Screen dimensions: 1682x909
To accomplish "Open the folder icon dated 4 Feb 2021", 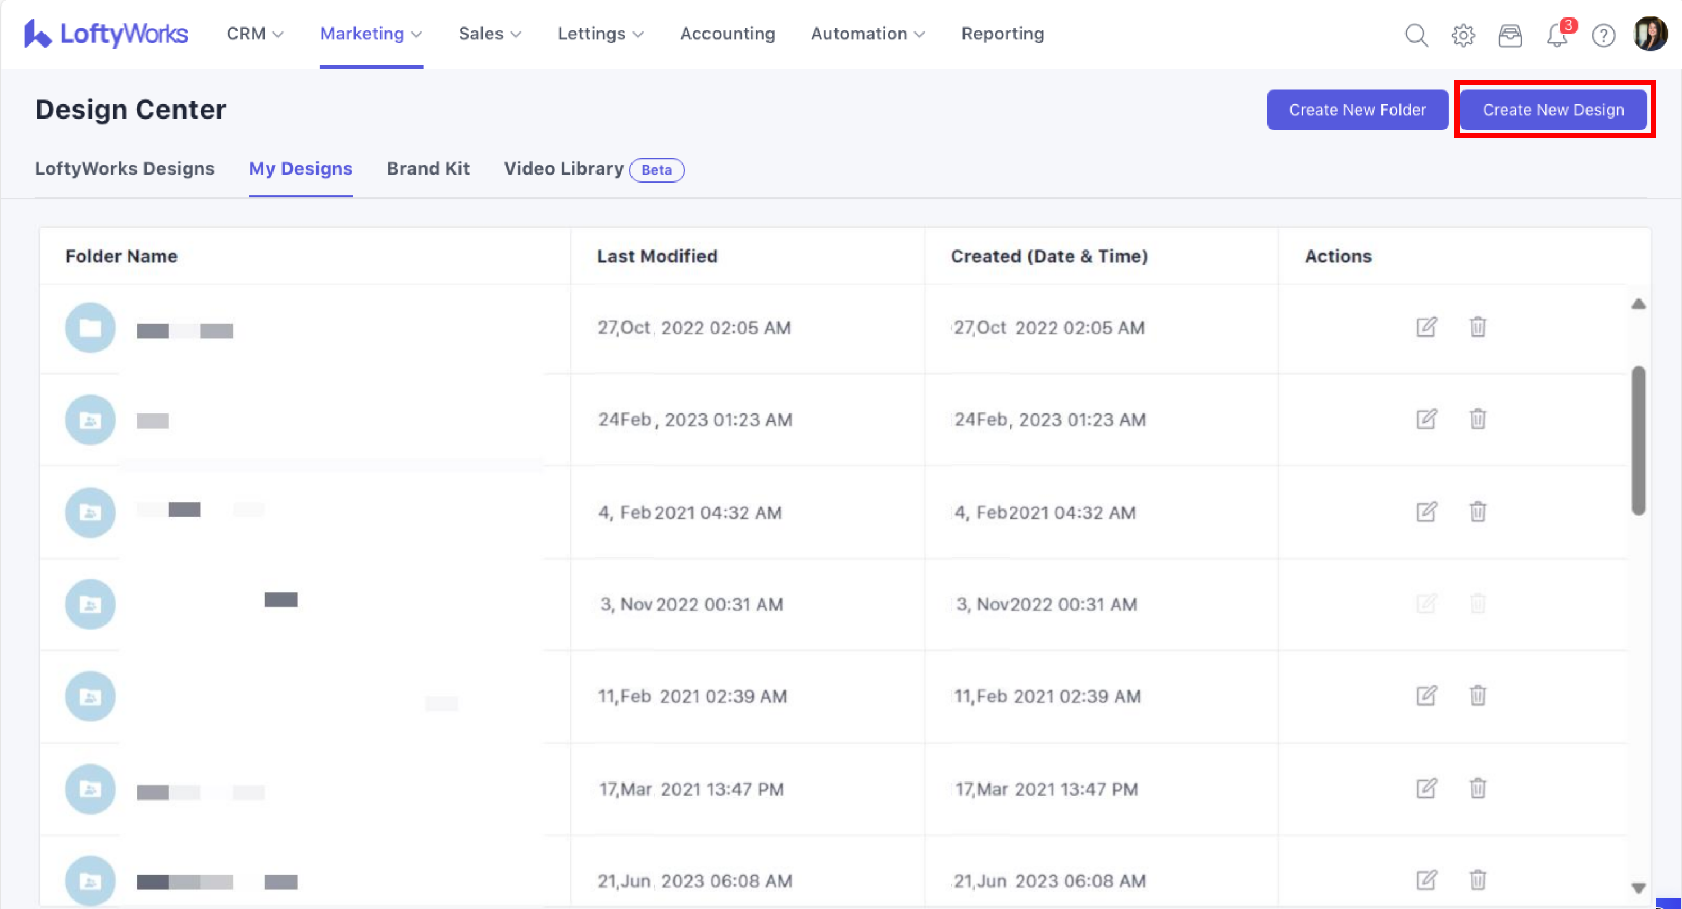I will pyautogui.click(x=90, y=512).
